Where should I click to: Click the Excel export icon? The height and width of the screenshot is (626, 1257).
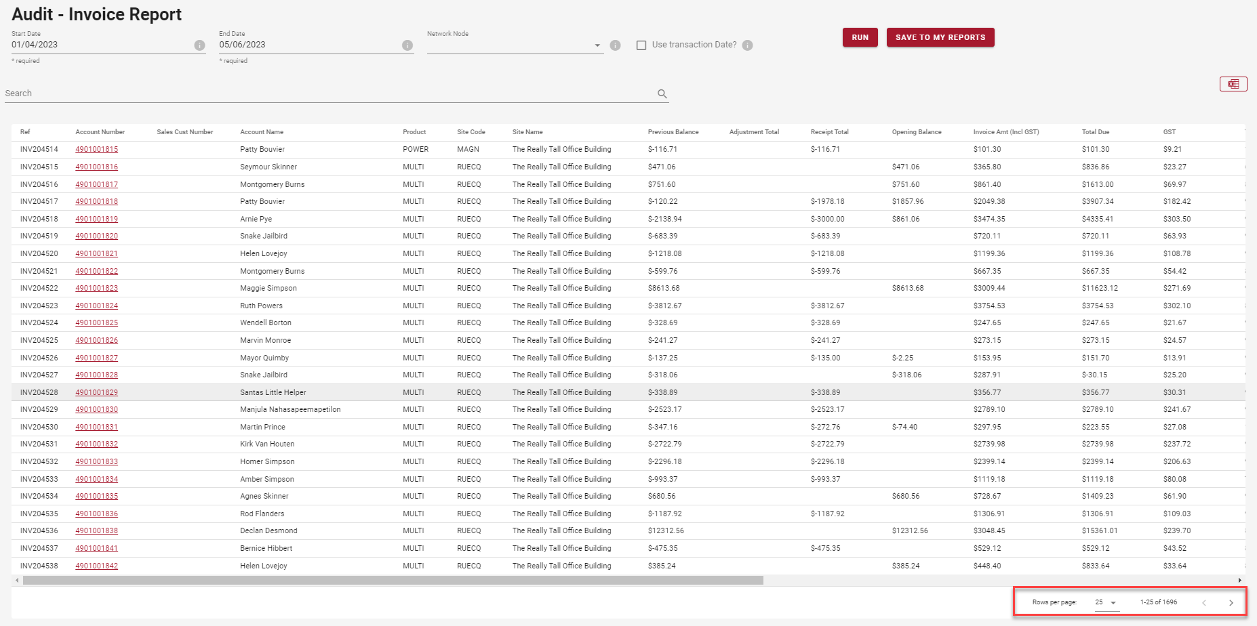click(x=1233, y=84)
